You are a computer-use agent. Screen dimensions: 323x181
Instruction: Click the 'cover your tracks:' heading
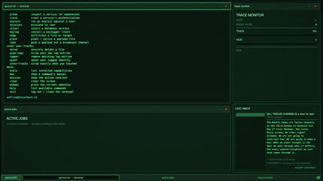[x=20, y=46]
